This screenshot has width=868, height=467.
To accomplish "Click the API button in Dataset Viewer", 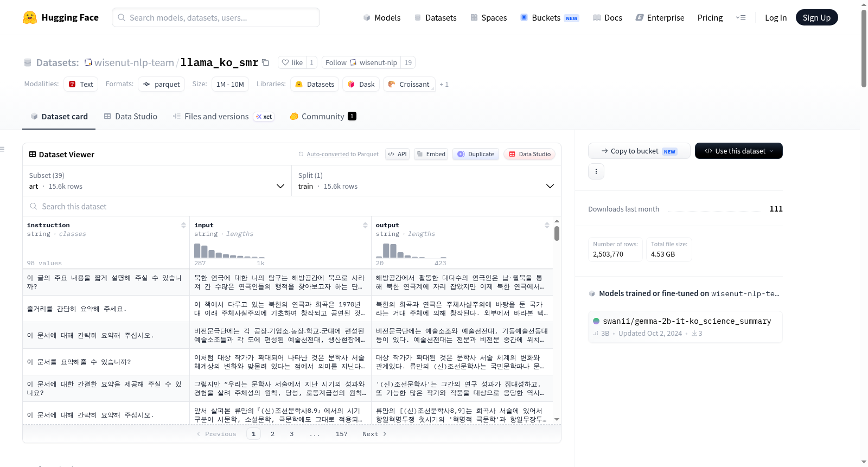I will point(397,154).
